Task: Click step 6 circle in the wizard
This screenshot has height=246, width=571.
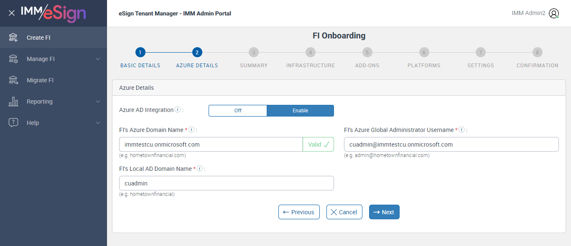Action: 424,52
